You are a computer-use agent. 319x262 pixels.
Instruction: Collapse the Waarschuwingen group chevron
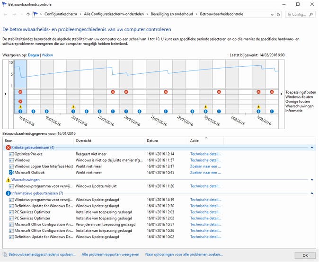coord(312,180)
